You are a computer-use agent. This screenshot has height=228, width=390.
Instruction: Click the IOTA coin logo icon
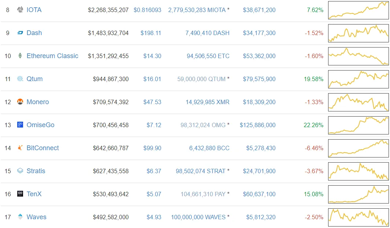coord(20,10)
